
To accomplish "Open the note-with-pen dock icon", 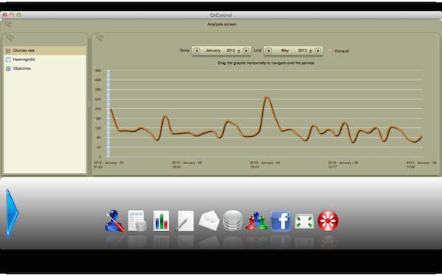I will tap(185, 221).
